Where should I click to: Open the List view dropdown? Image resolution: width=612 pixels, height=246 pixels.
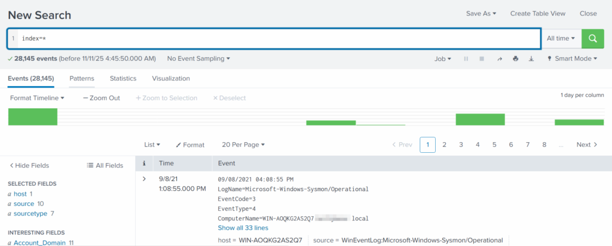[x=152, y=144]
